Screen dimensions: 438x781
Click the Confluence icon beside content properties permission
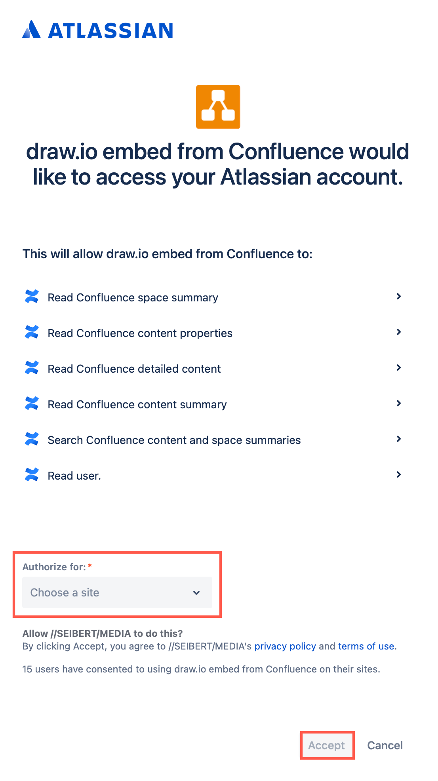[32, 332]
